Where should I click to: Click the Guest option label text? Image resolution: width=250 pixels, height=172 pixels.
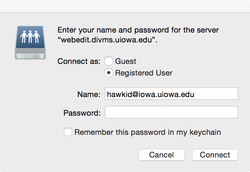(126, 61)
